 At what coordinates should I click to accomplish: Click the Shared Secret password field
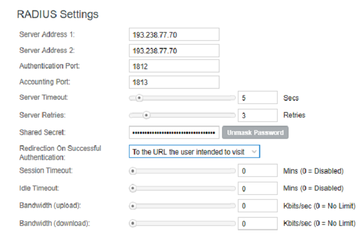point(174,132)
